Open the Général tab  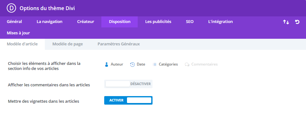point(15,22)
